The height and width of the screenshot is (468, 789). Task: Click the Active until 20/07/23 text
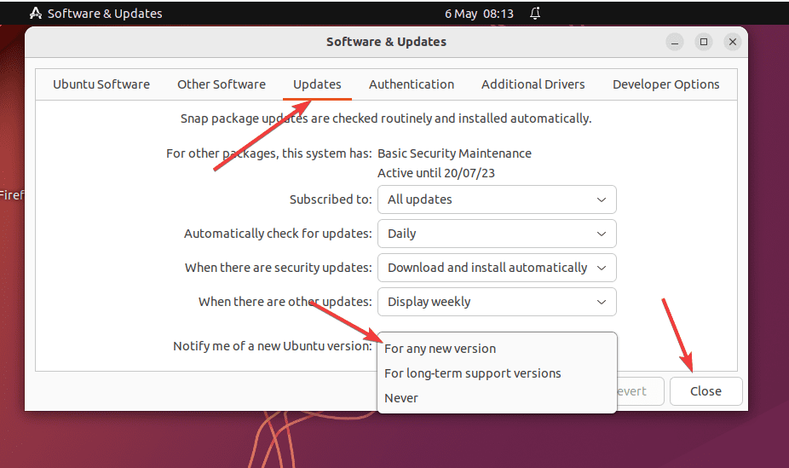(x=436, y=173)
